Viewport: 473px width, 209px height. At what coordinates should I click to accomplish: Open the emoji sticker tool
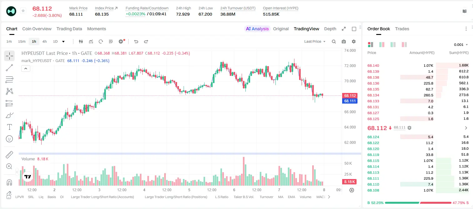coord(9,139)
